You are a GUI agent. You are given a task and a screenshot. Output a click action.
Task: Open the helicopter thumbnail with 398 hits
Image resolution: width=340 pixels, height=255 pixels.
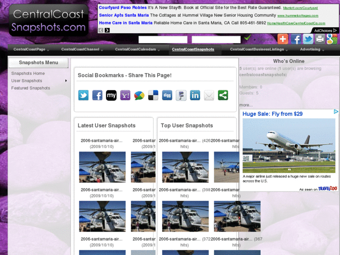click(185, 216)
